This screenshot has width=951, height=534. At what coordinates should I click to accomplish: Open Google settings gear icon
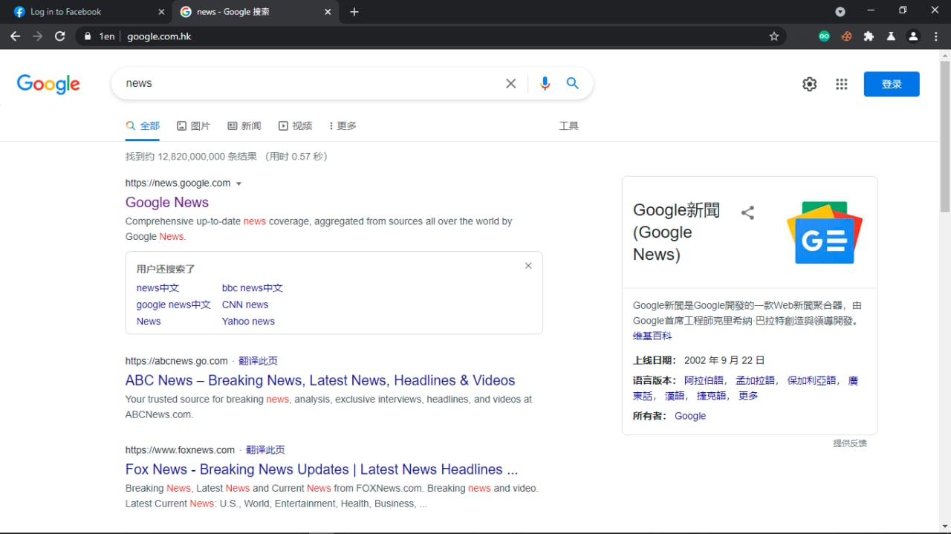coord(810,84)
